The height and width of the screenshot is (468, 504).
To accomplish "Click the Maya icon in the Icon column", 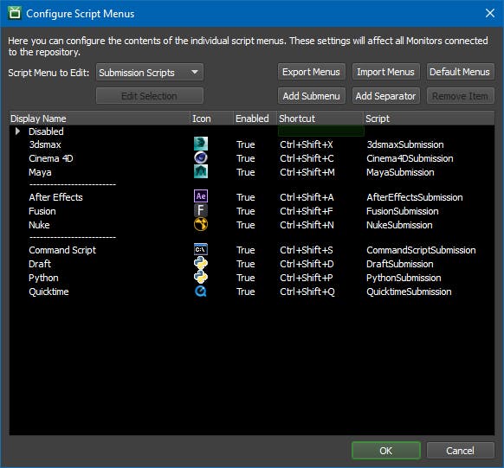I will pos(201,171).
